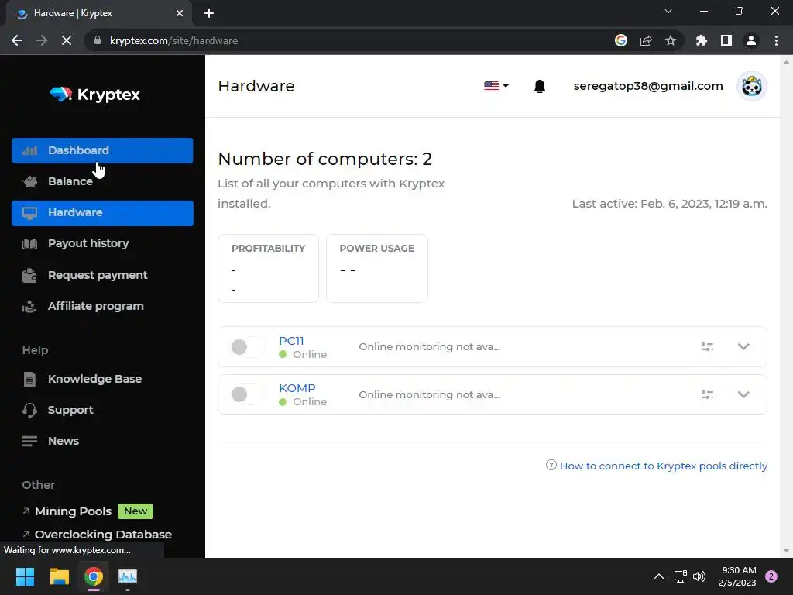This screenshot has width=793, height=595.
Task: Open volume tray icon
Action: [x=699, y=576]
